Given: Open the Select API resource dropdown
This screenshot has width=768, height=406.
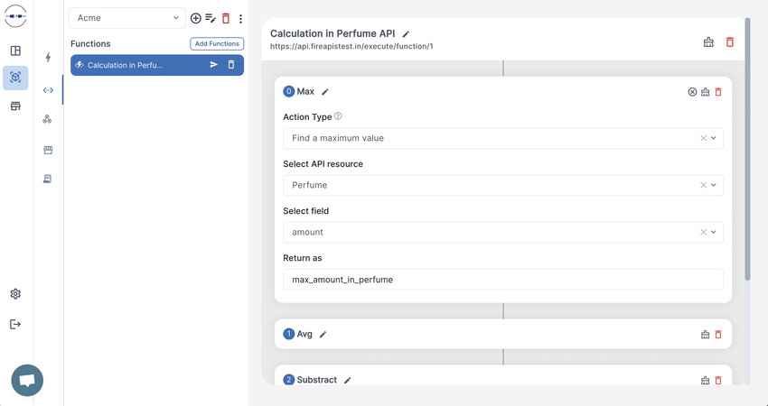Looking at the screenshot, I should 503,185.
